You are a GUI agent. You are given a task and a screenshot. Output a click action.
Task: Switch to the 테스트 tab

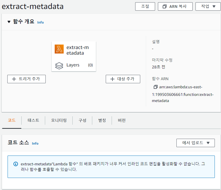[33, 120]
